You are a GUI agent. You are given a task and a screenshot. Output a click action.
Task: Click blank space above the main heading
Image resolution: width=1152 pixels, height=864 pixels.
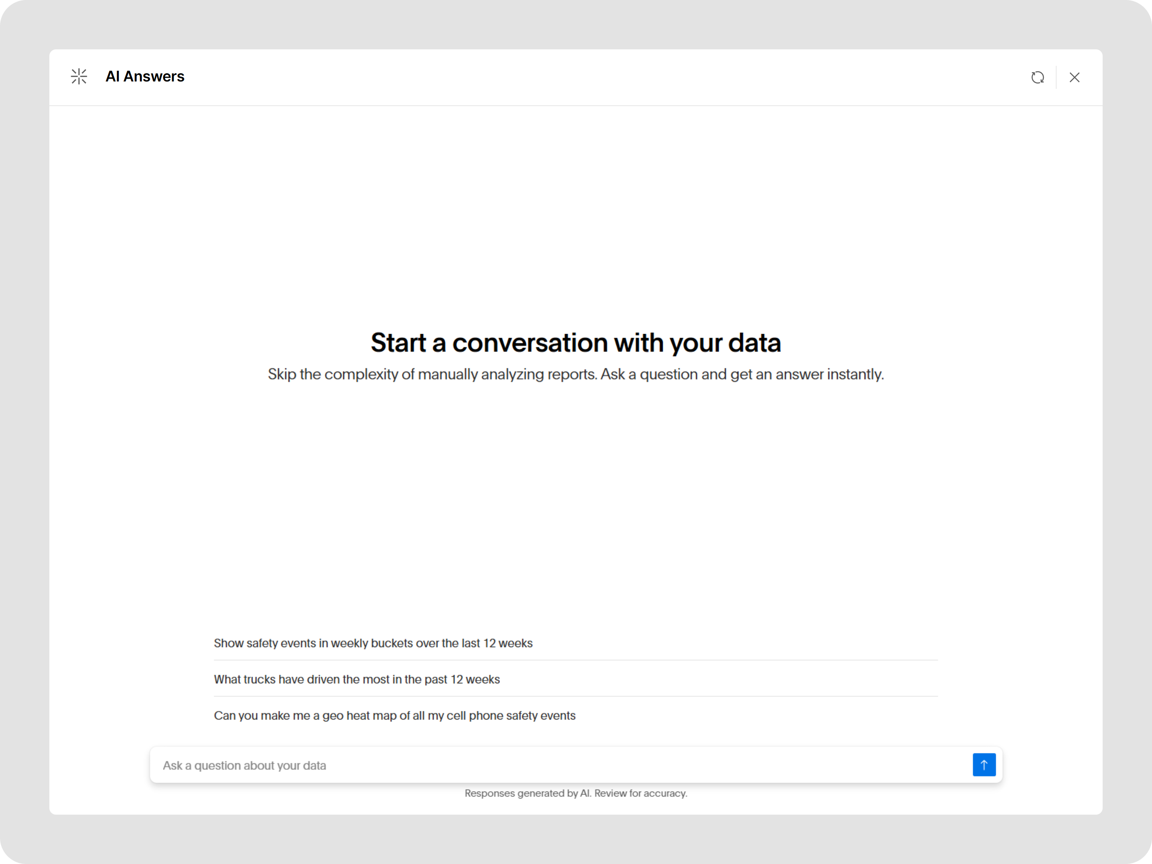pyautogui.click(x=576, y=219)
